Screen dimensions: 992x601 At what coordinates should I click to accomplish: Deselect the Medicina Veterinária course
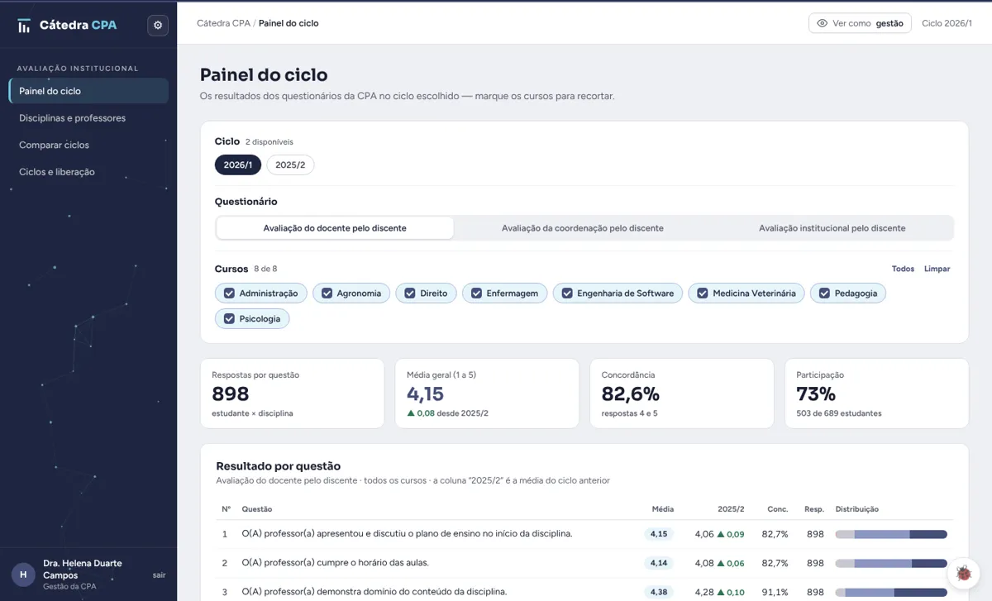coord(703,293)
